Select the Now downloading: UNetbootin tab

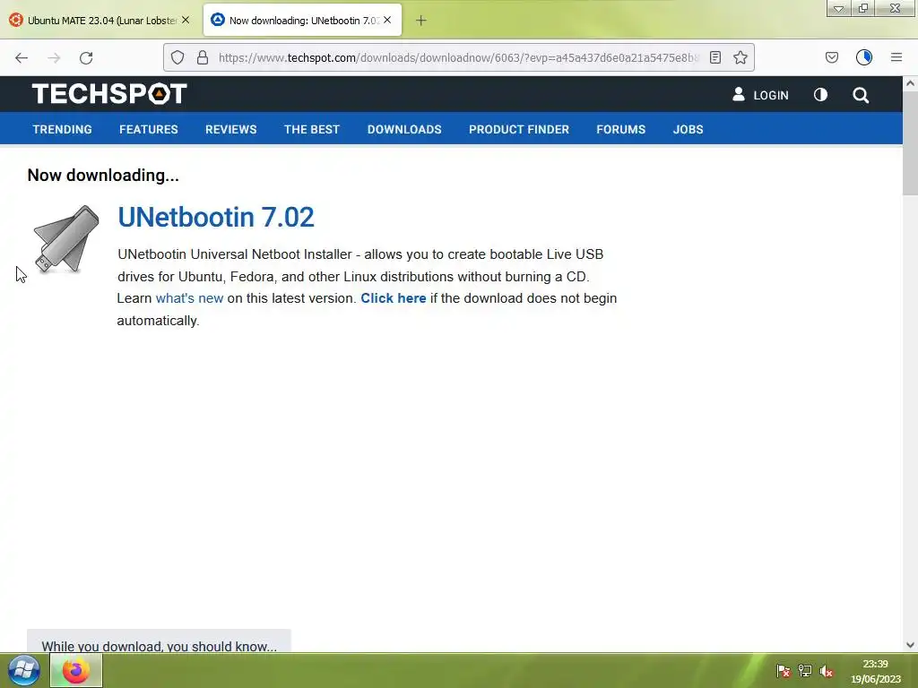[x=303, y=21]
